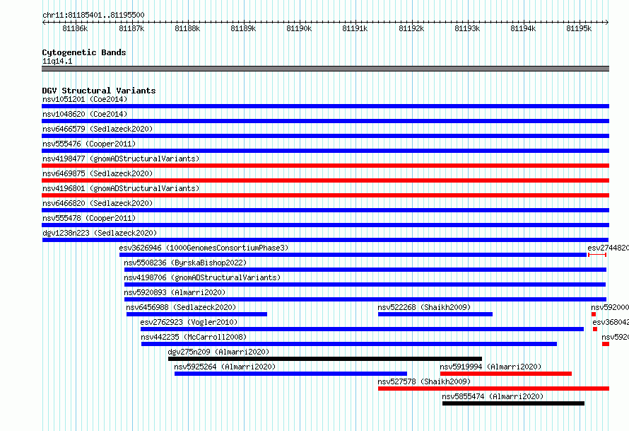This screenshot has height=431, width=629.
Task: Click the blue bar under nsv6456988
Action: (x=196, y=314)
